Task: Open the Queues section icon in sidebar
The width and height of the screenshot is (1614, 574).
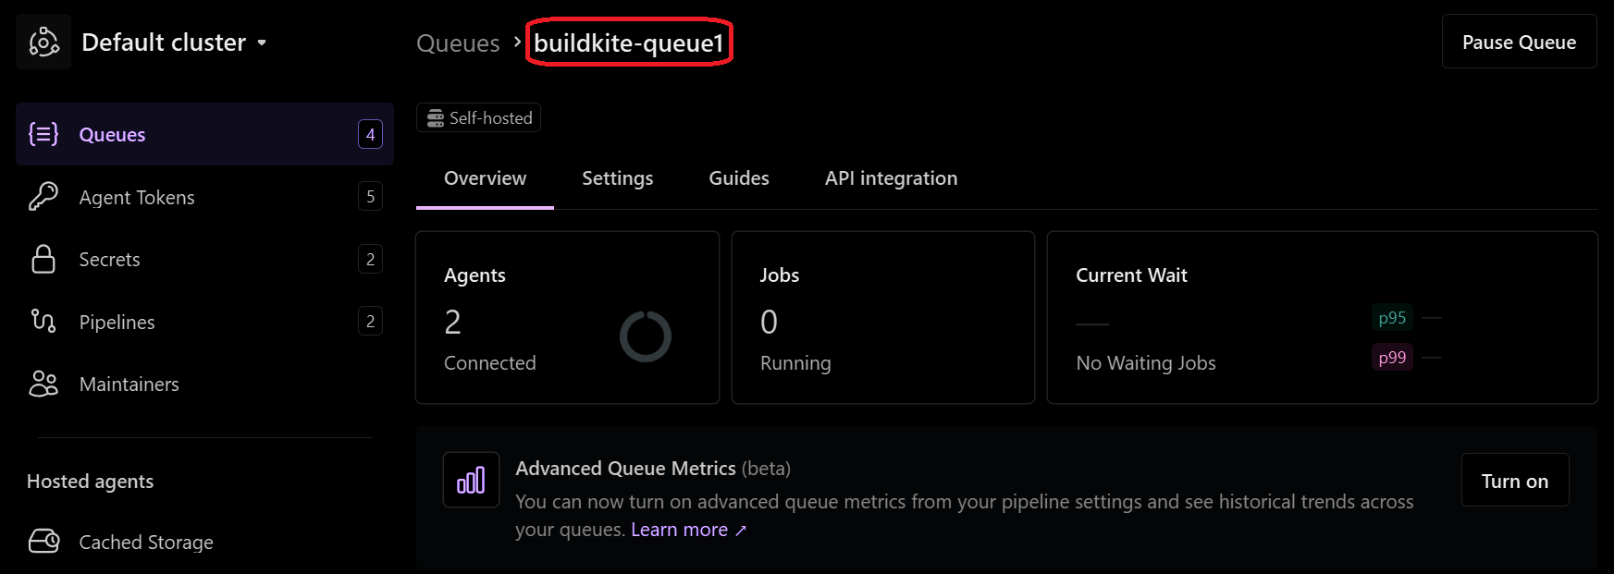Action: pyautogui.click(x=43, y=134)
